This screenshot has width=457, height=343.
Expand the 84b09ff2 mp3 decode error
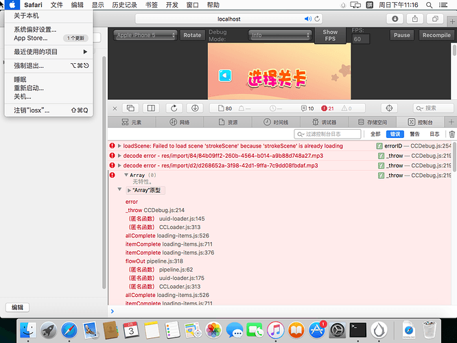point(119,156)
